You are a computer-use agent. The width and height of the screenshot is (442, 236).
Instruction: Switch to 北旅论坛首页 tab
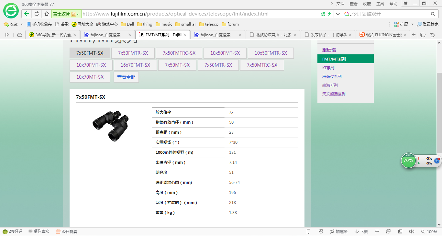(273, 35)
